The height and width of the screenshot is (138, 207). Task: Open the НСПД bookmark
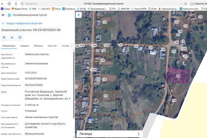81,9
